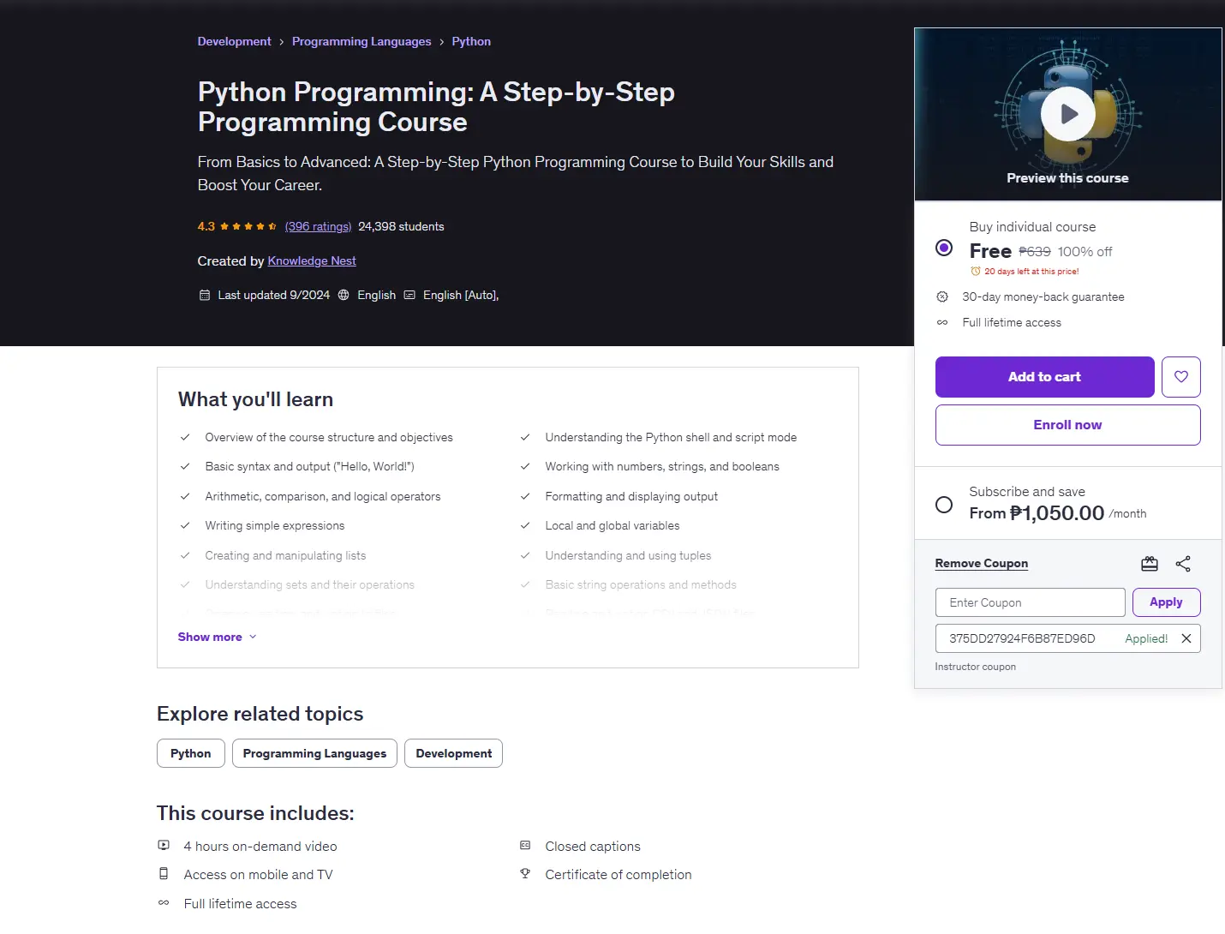Click the on-demand video icon
1225x934 pixels.
(164, 846)
